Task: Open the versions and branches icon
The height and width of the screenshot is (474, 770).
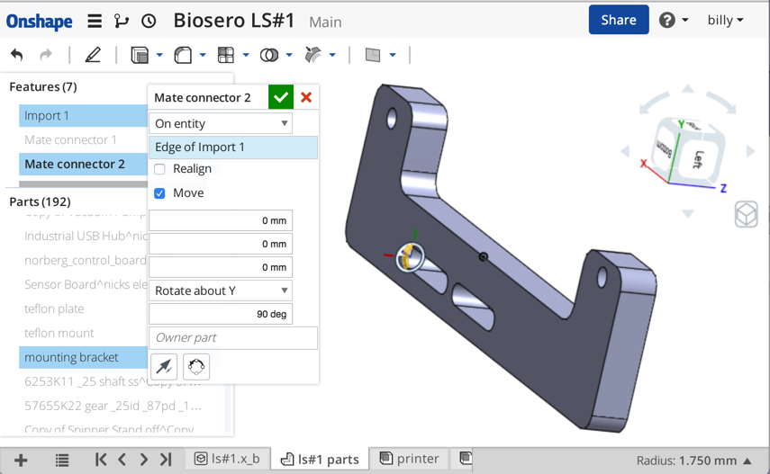Action: (x=122, y=21)
